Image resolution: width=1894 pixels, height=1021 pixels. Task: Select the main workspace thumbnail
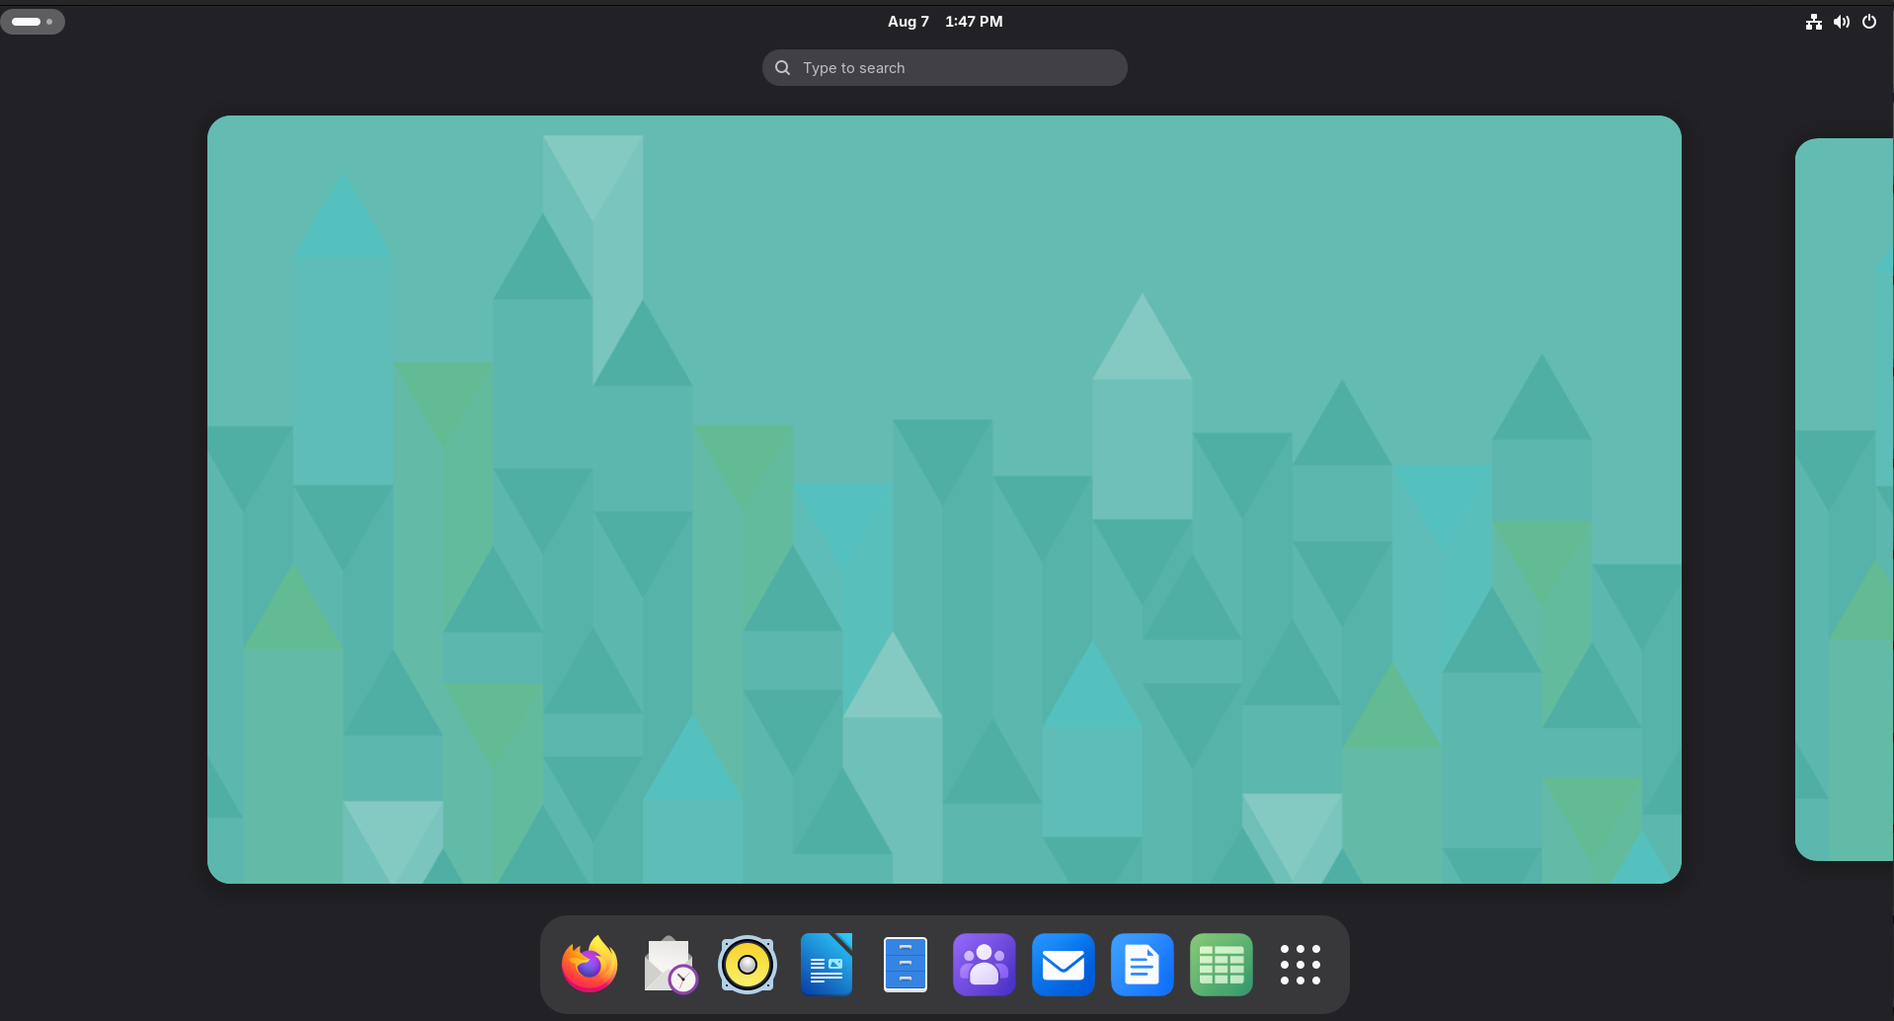coord(944,500)
